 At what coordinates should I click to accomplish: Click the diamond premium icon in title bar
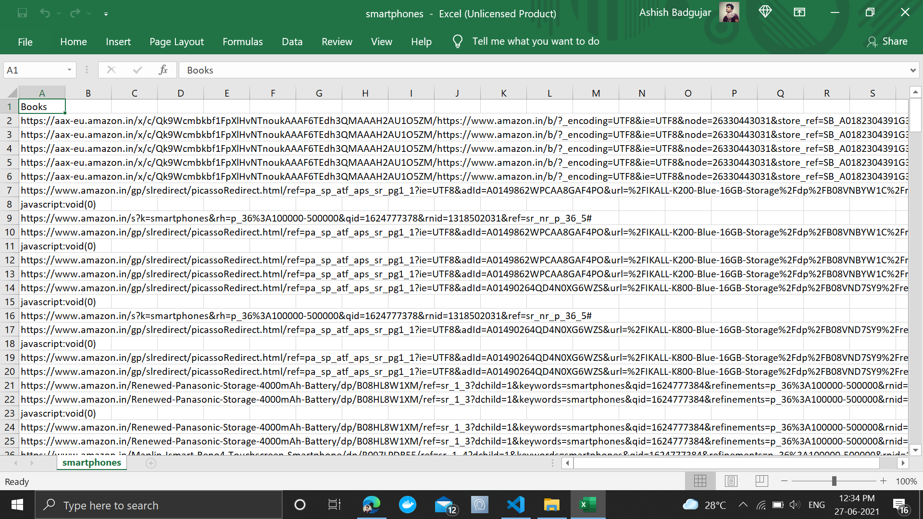[765, 12]
